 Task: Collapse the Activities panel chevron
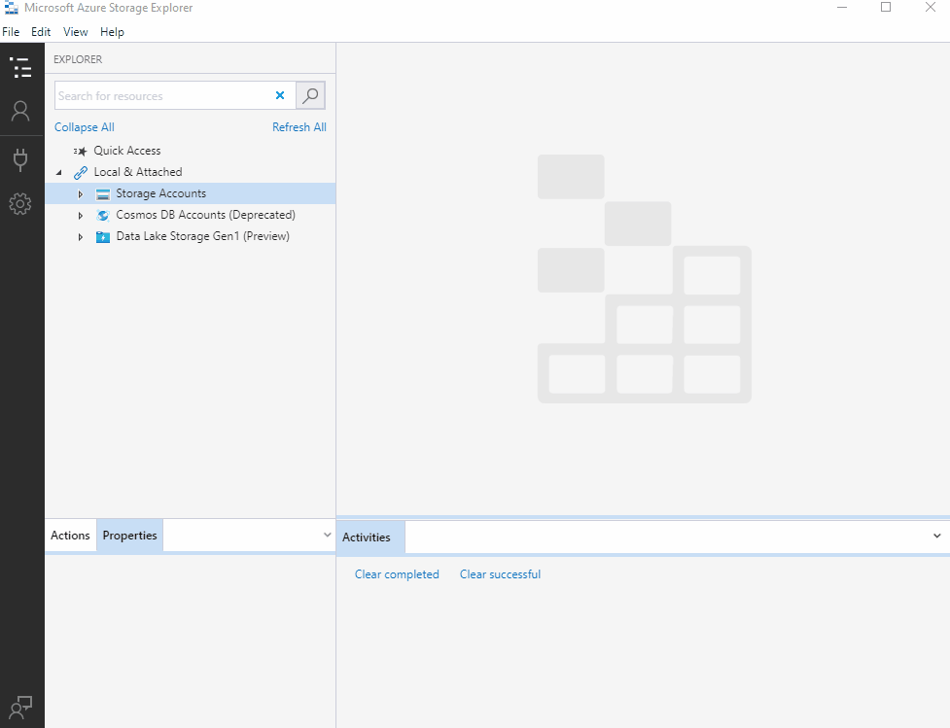tap(936, 536)
